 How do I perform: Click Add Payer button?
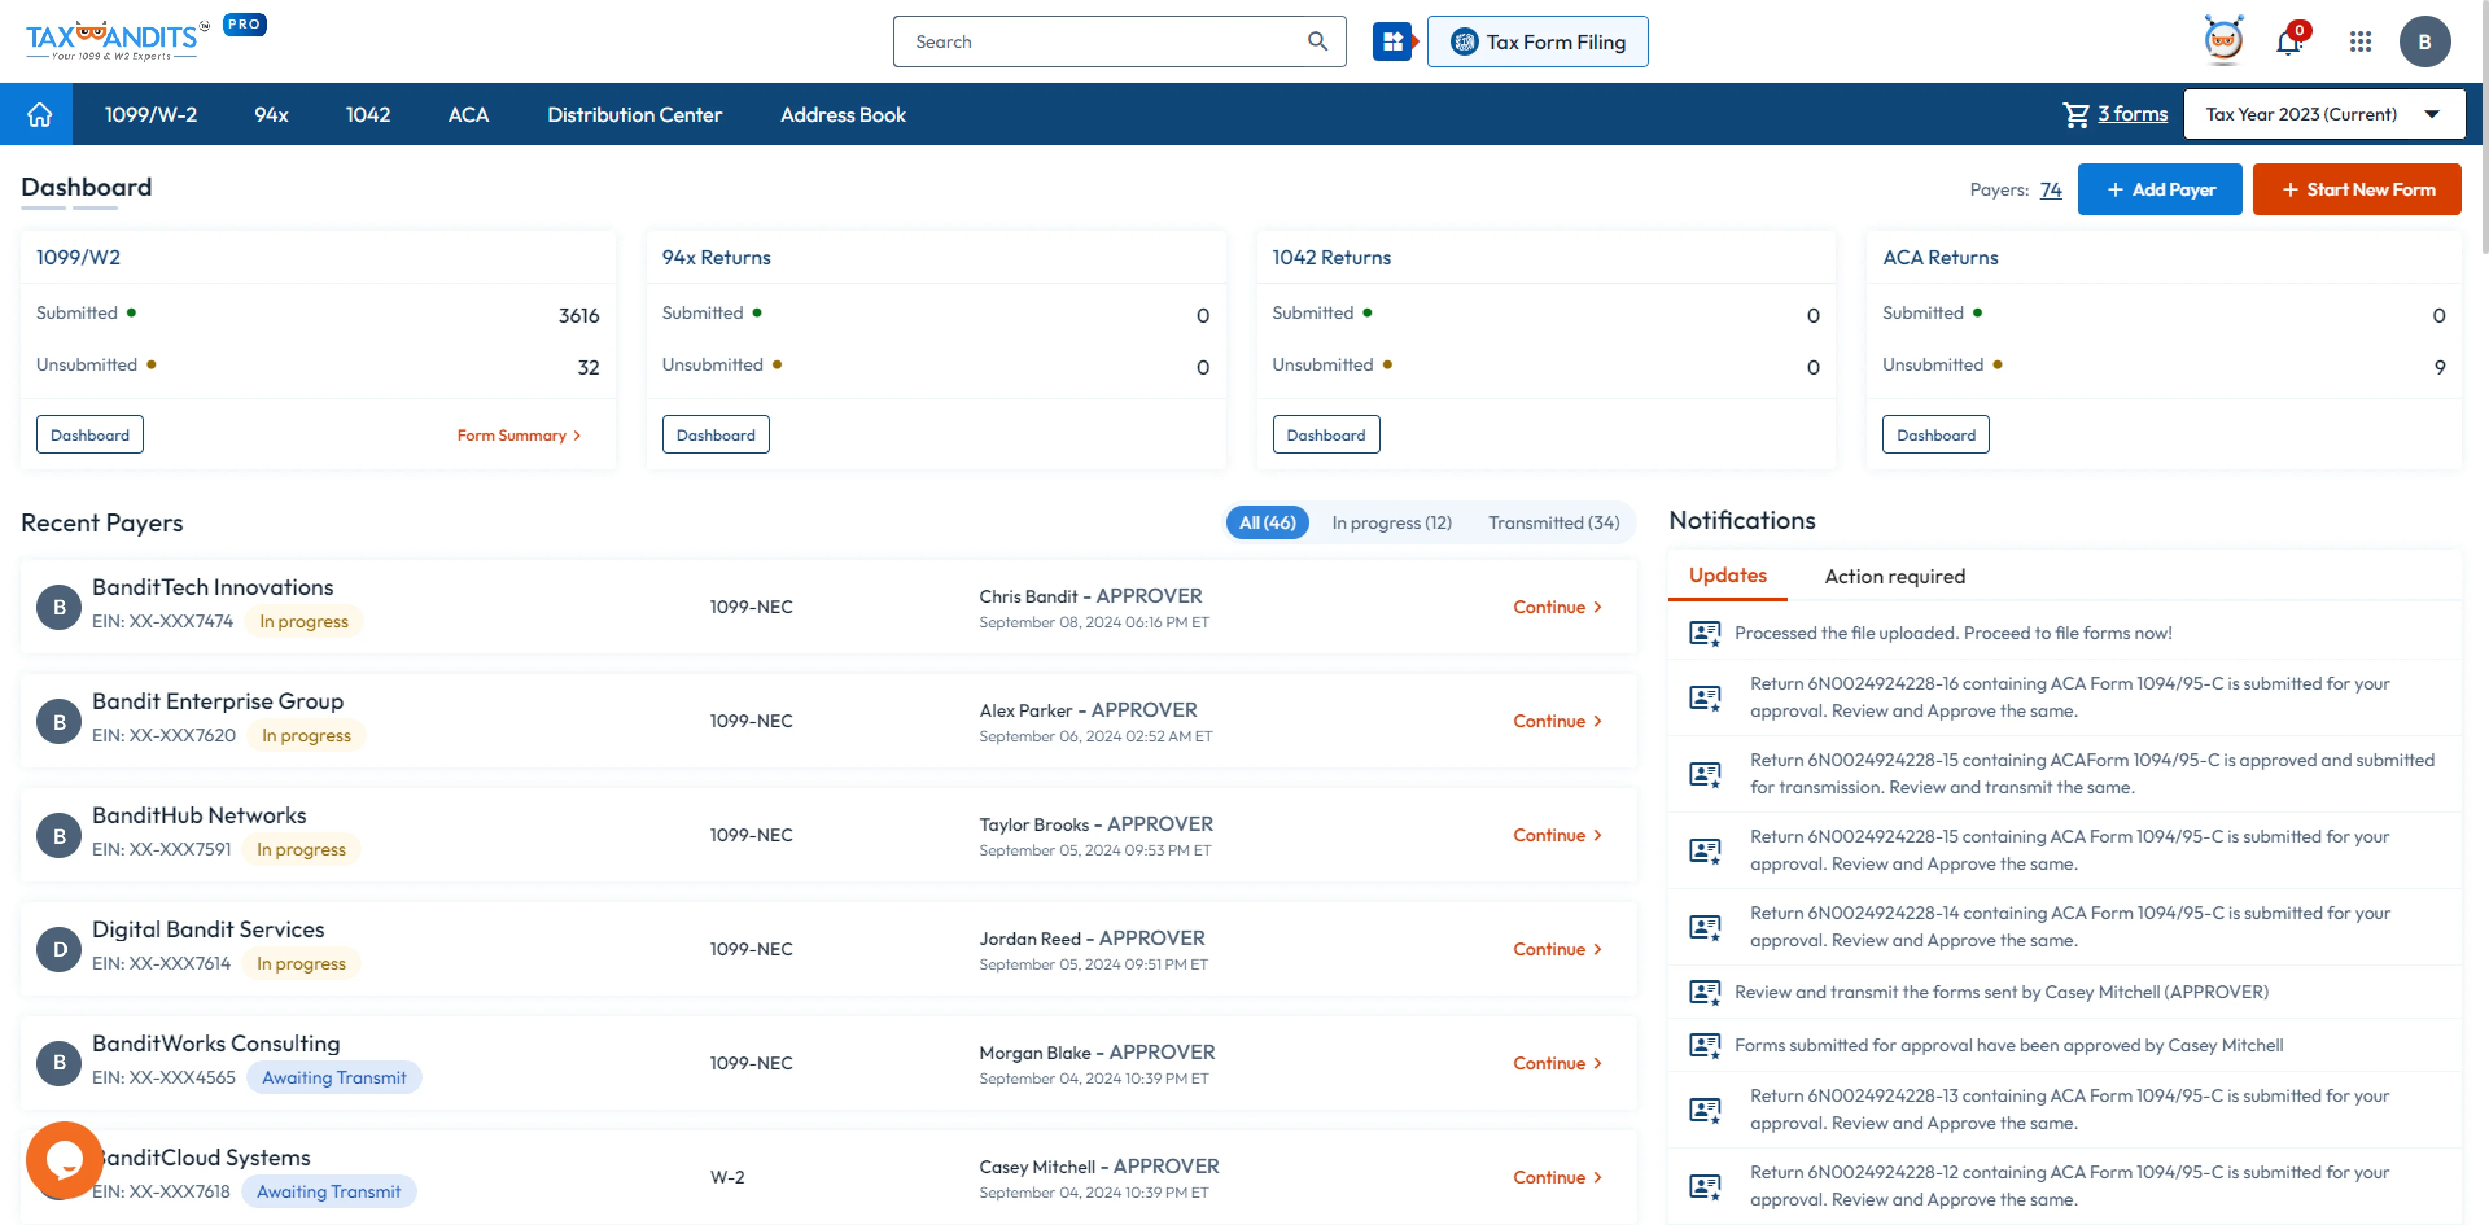[2160, 189]
